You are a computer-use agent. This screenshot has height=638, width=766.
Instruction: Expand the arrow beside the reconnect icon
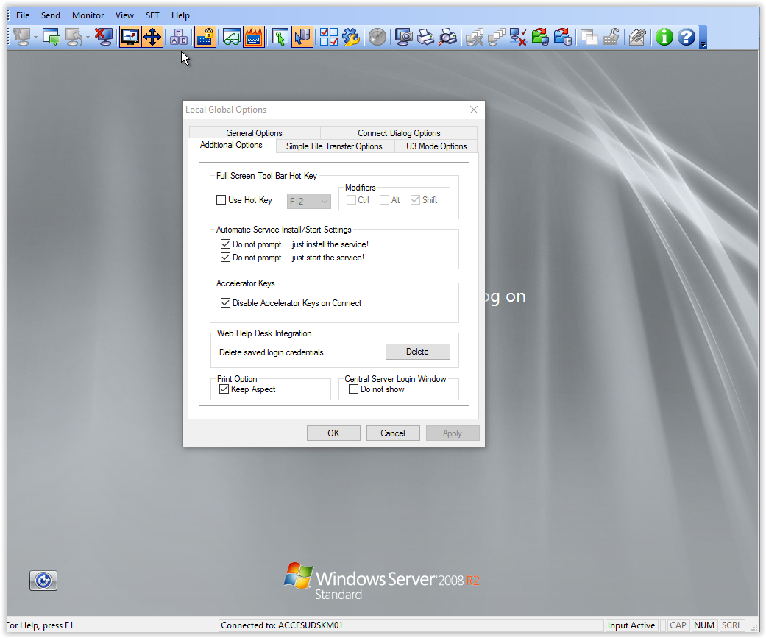pyautogui.click(x=88, y=37)
